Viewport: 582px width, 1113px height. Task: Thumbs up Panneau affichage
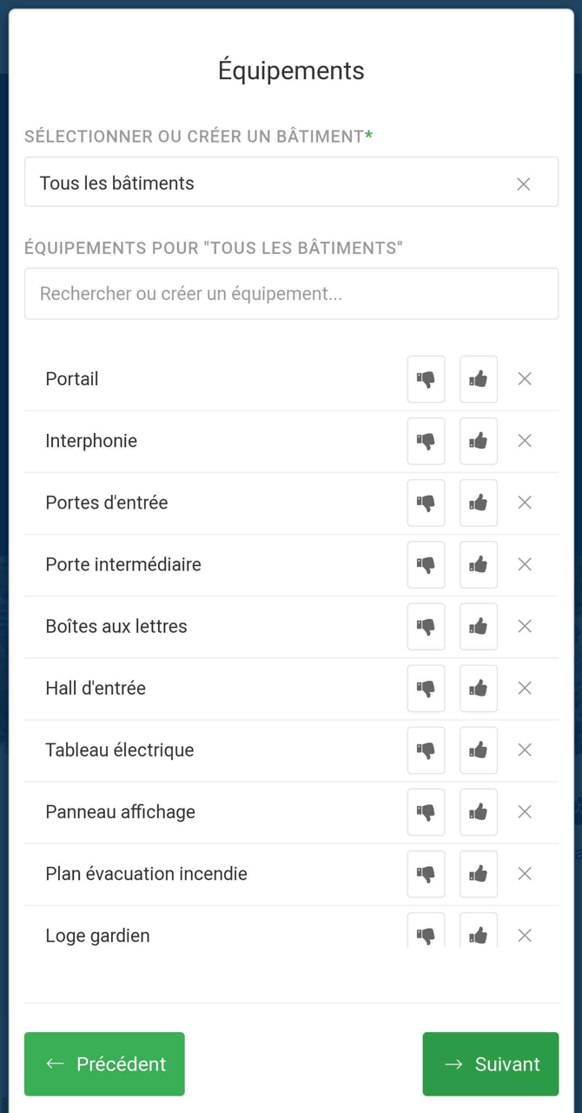coord(479,811)
